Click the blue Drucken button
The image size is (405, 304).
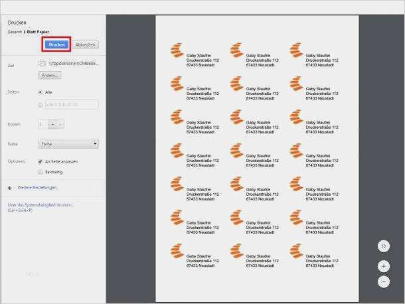click(x=56, y=44)
